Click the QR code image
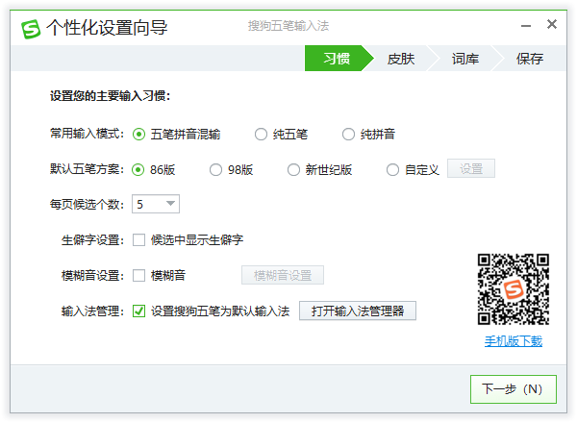This screenshot has width=577, height=423. (514, 289)
